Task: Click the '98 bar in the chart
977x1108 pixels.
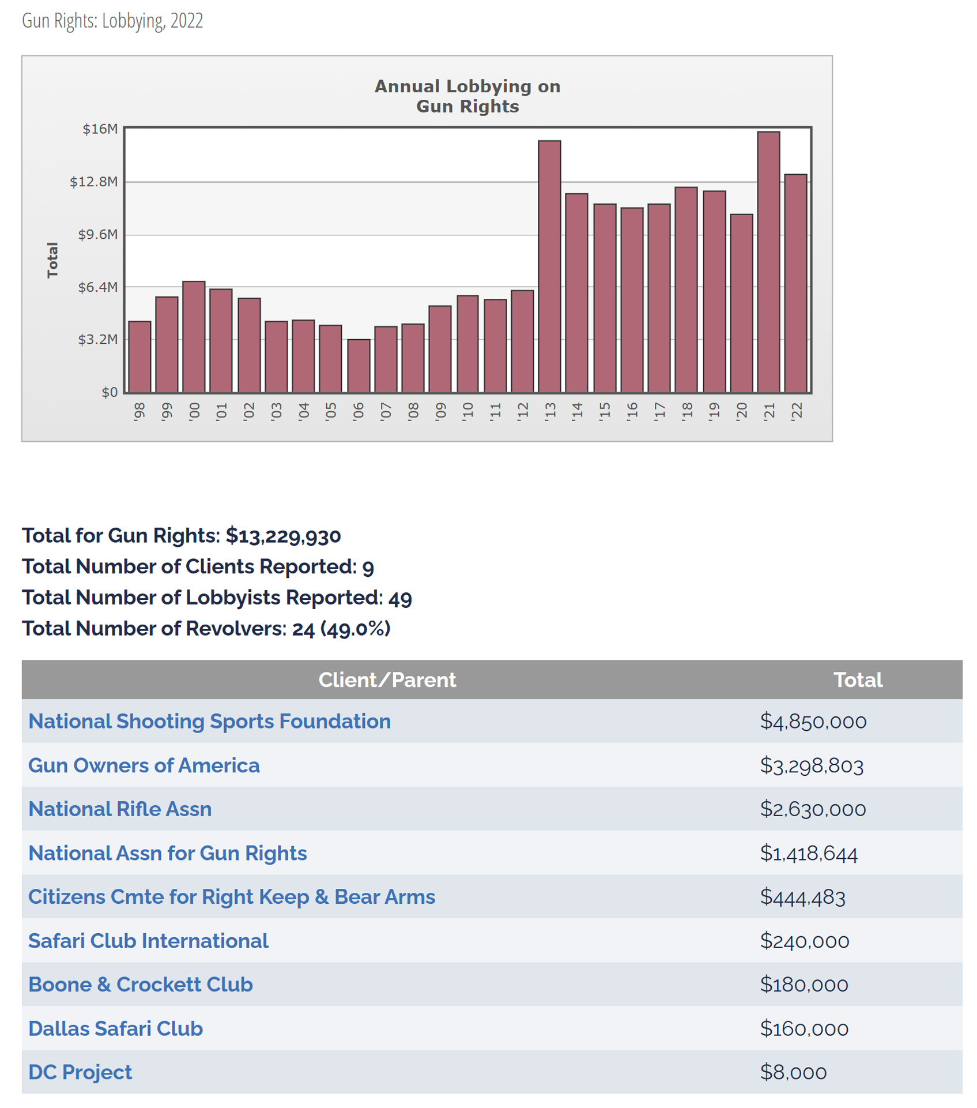Action: 139,357
